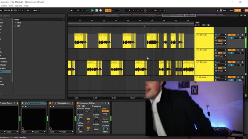Click the Re-enable Automation button
Image resolution: width=248 pixels, height=139 pixels.
pyautogui.click(x=113, y=10)
